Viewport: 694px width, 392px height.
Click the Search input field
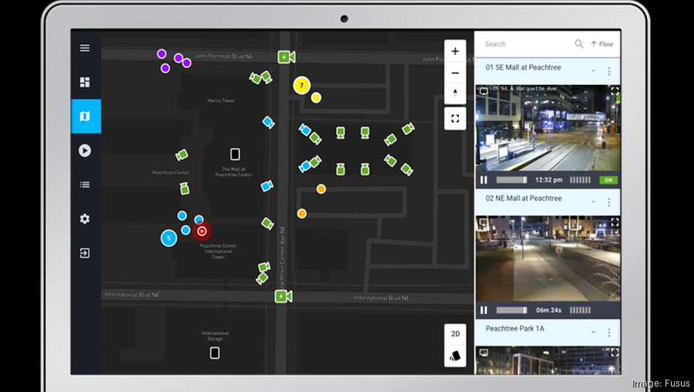coord(527,44)
